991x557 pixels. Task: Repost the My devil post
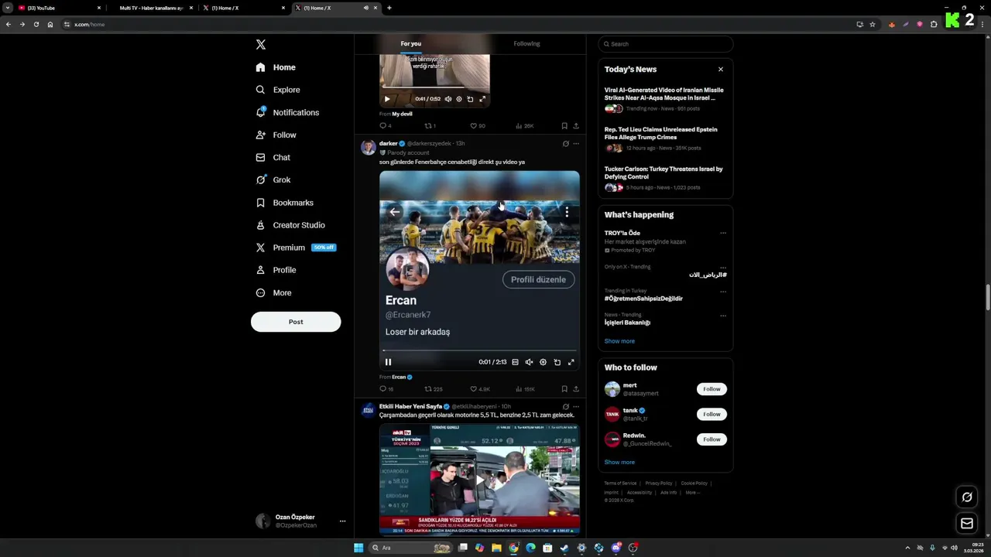[x=430, y=125]
